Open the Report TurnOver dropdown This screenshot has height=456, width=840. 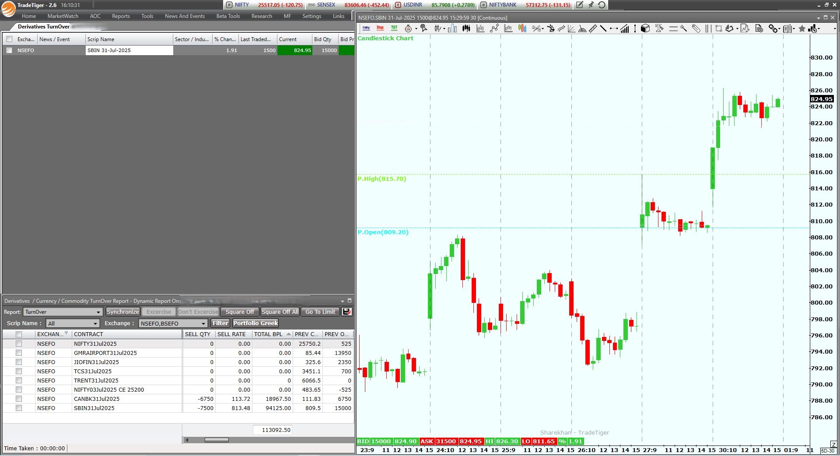click(63, 312)
